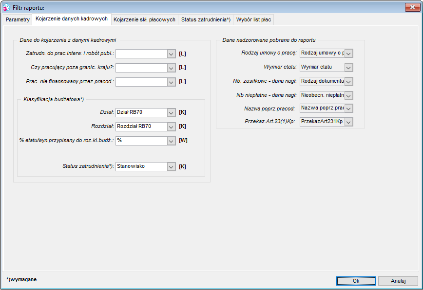This screenshot has width=423, height=290.
Task: Open the Kojarzenie skł. płacowych tab
Action: (144, 19)
